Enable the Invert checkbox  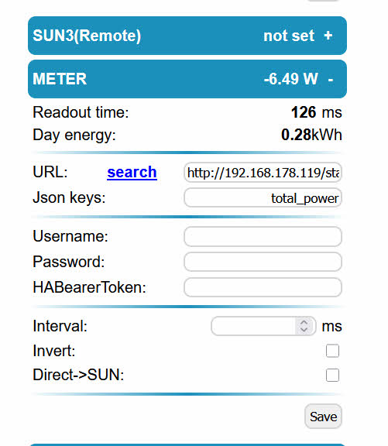pyautogui.click(x=332, y=351)
